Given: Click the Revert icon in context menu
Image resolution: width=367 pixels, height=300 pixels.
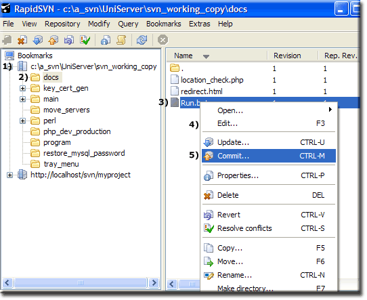Looking at the screenshot, I should pos(209,215).
